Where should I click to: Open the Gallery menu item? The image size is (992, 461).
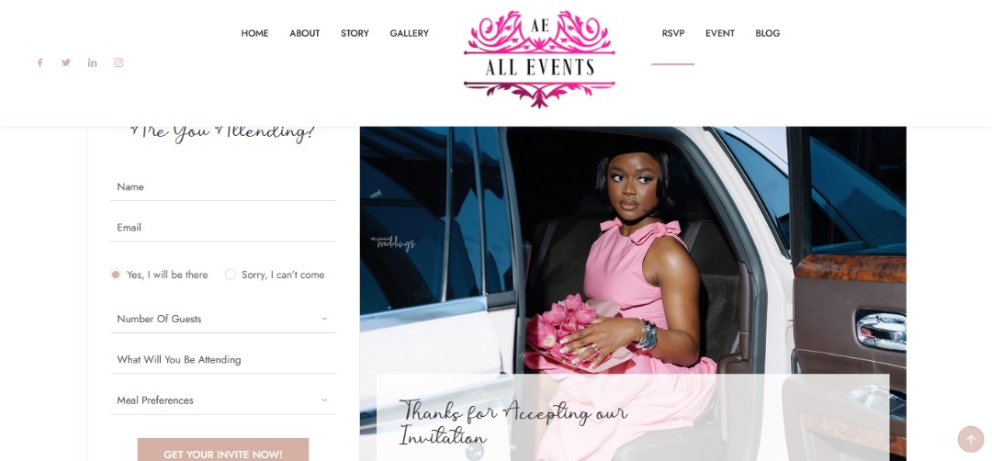pos(410,33)
